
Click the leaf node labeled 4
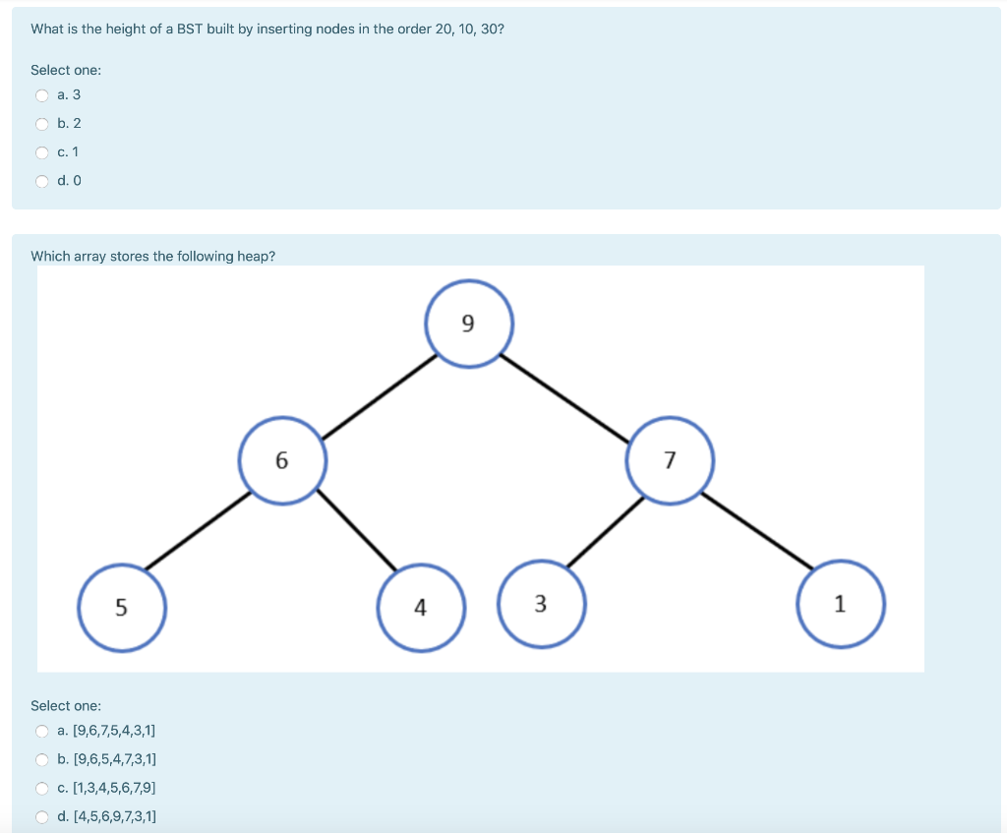pos(421,607)
